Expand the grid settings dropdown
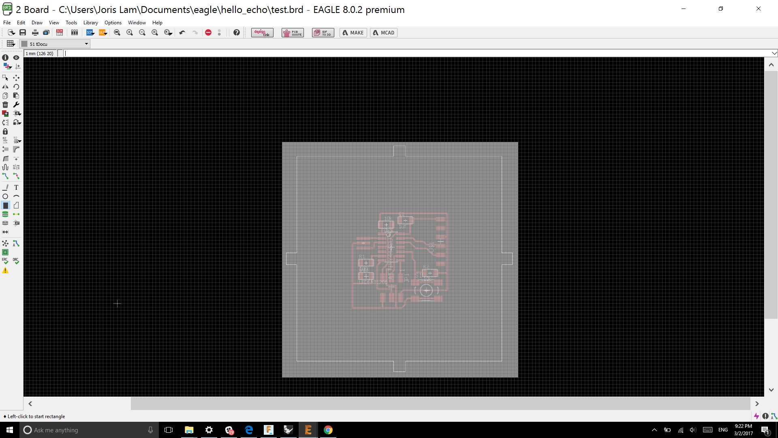Screen dimensions: 778x438 click(11, 44)
